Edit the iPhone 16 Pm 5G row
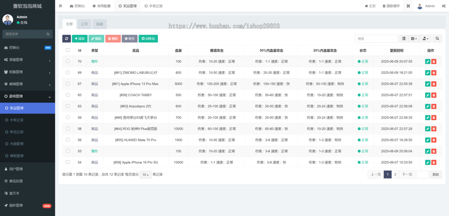This screenshot has height=216, width=449. (x=428, y=162)
